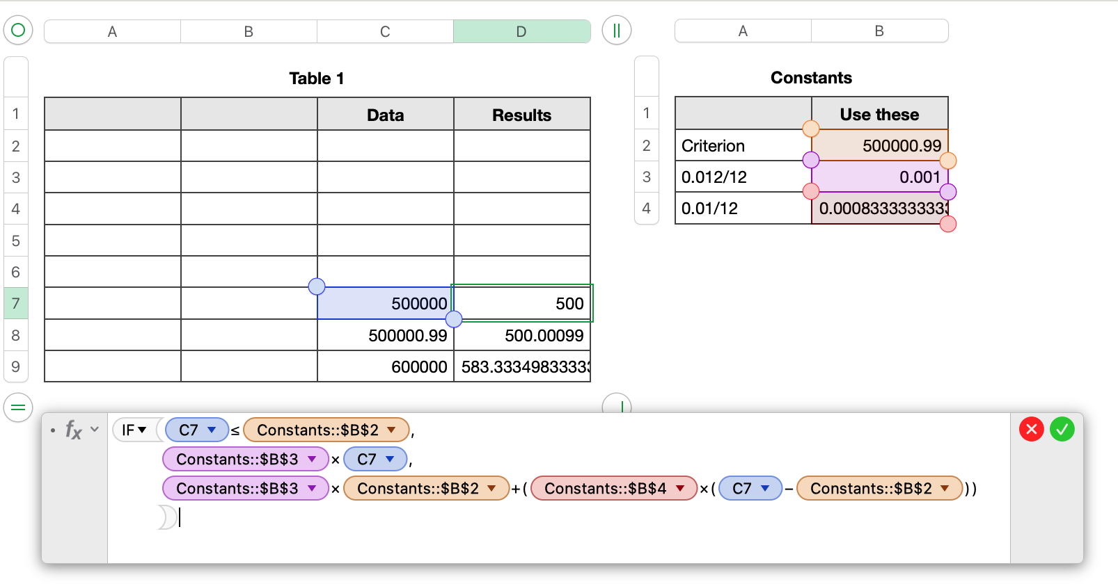The height and width of the screenshot is (584, 1118).
Task: Select highlighted column D header of Table 1
Action: click(521, 31)
